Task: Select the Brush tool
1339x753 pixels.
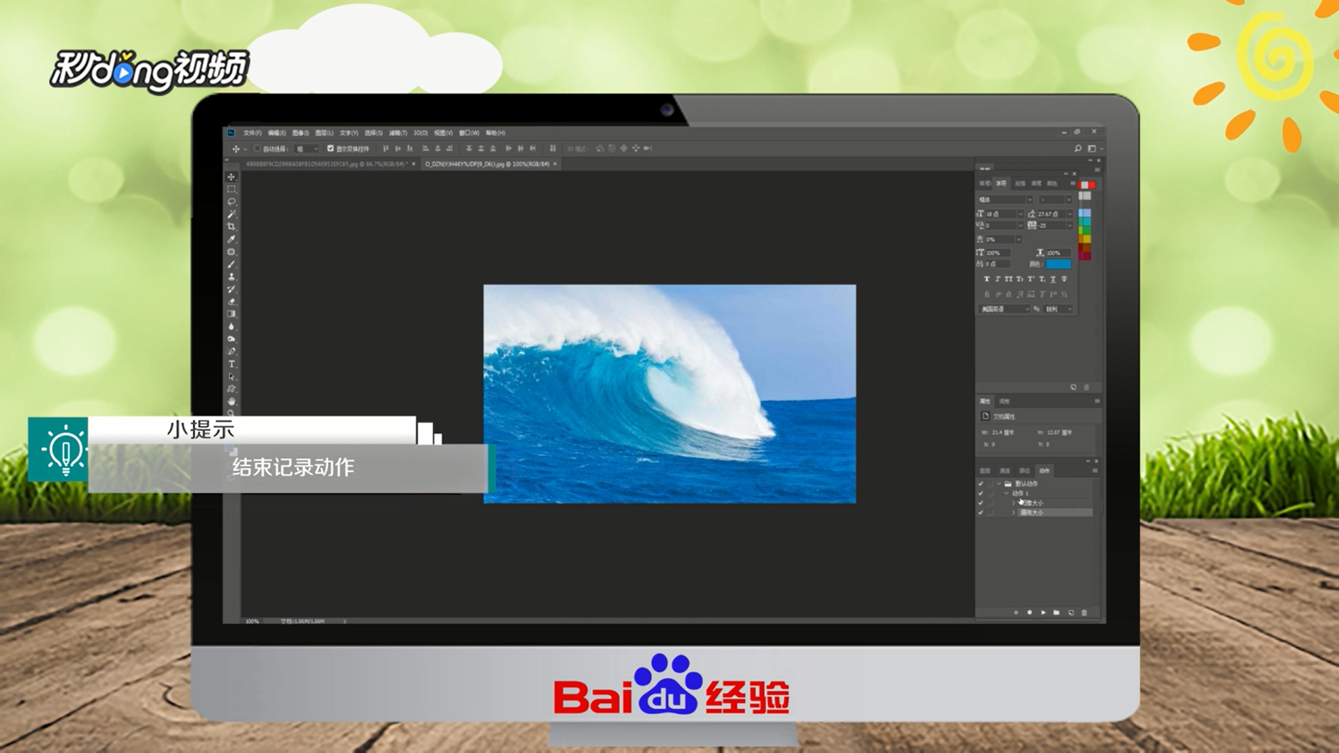Action: [x=232, y=264]
